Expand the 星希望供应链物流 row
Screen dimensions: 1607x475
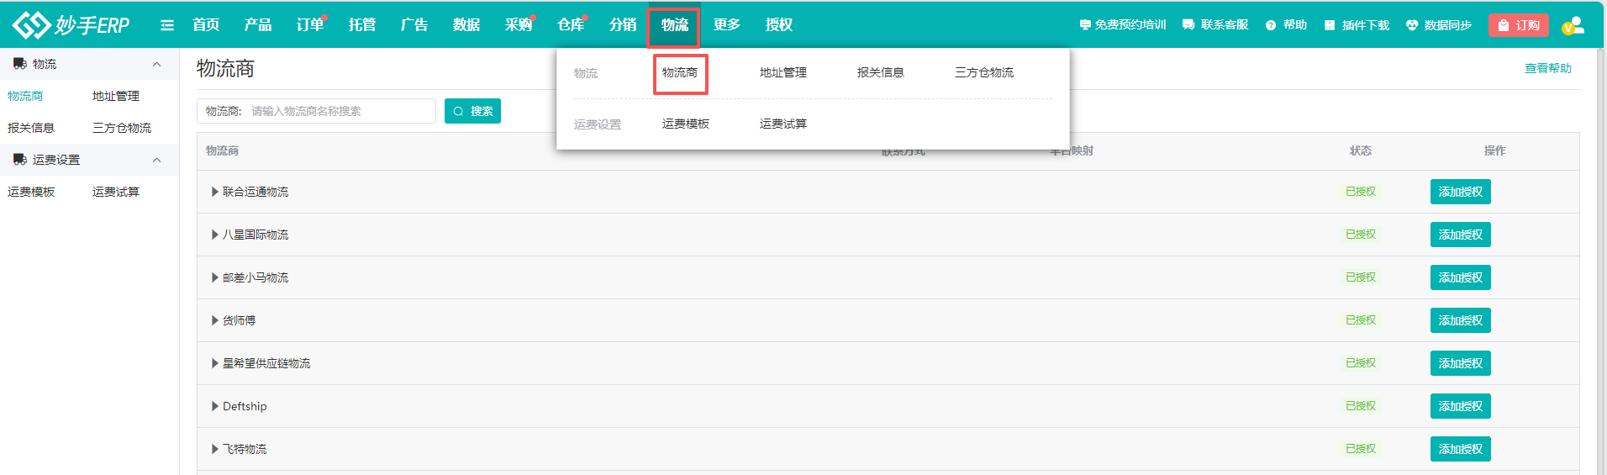click(215, 363)
